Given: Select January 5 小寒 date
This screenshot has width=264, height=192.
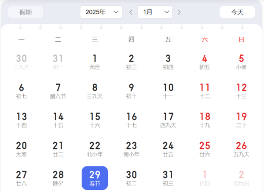Looking at the screenshot, I should 241,62.
